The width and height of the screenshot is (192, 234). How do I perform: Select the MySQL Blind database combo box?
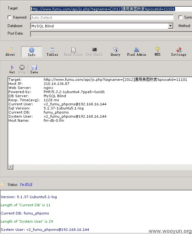[x=102, y=26]
